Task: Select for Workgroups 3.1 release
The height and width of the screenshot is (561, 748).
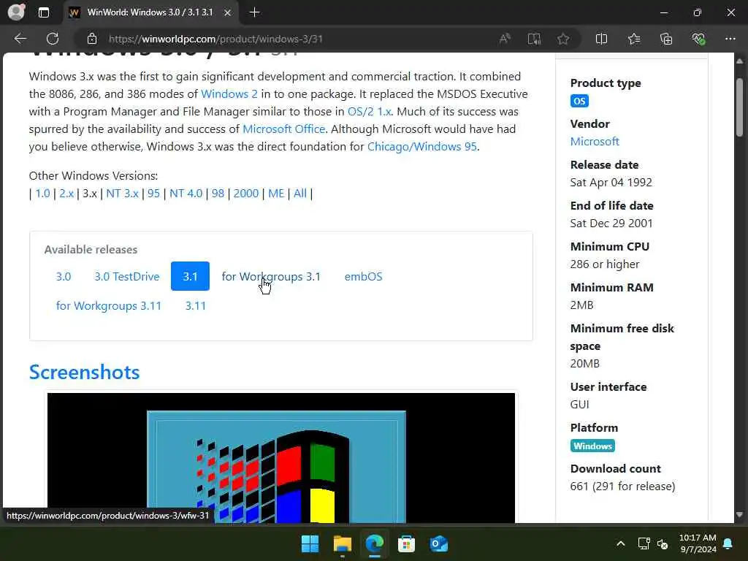Action: pos(271,277)
